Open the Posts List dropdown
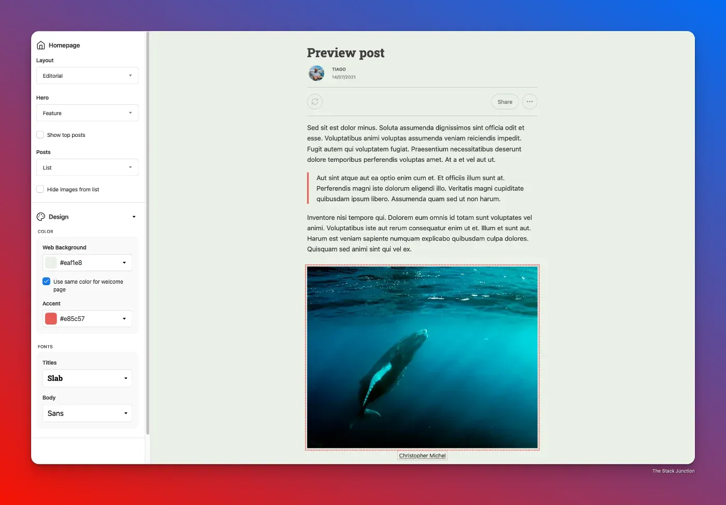 pos(87,167)
